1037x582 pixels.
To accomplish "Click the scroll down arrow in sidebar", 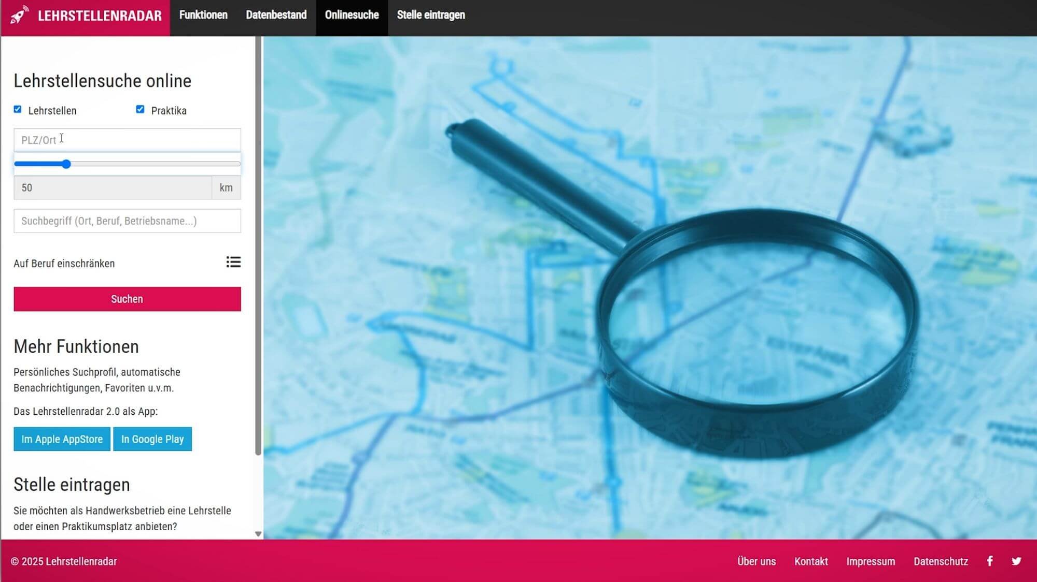I will [x=258, y=534].
